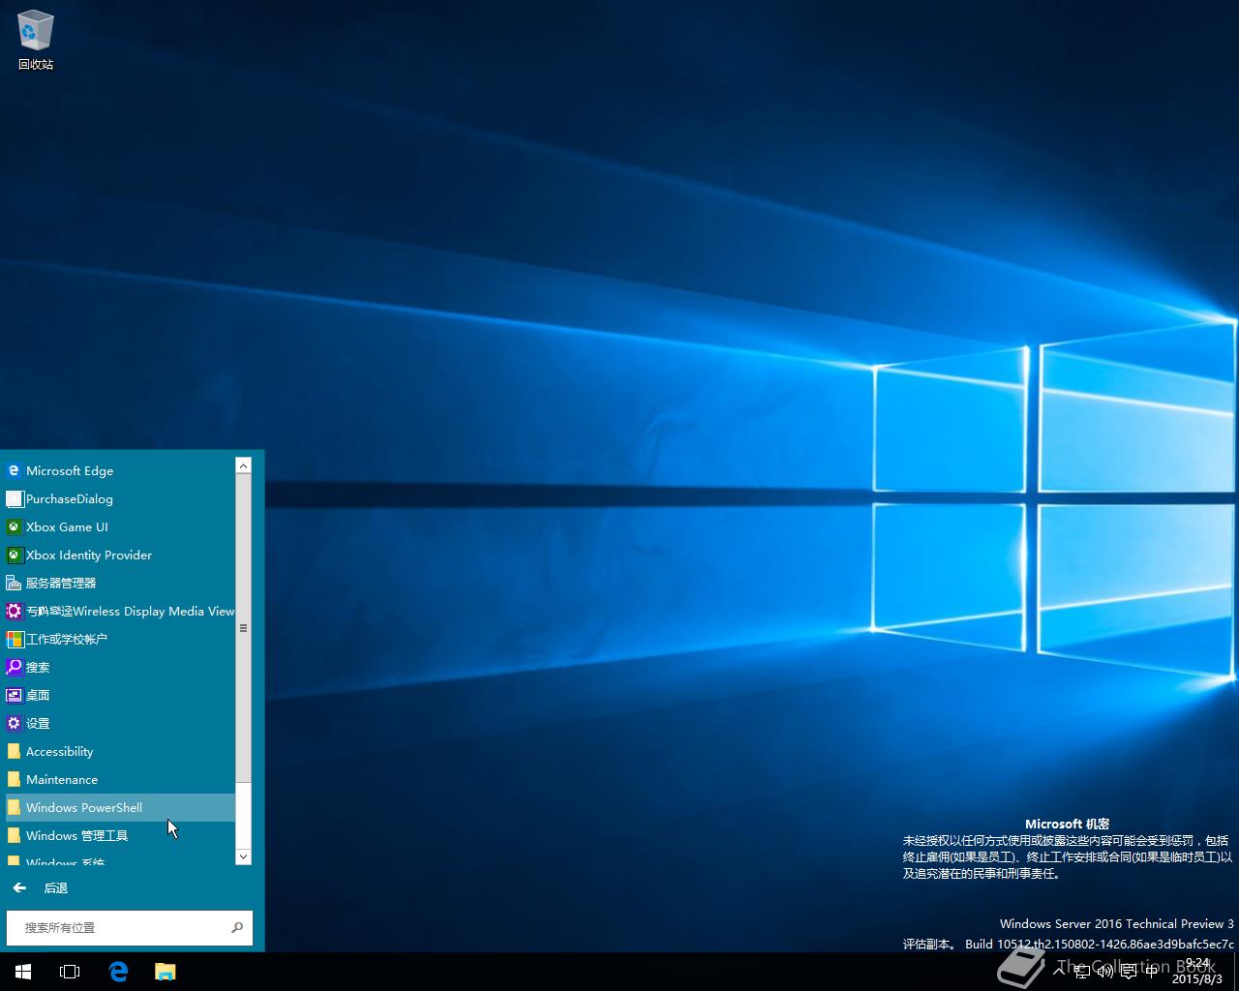Image resolution: width=1239 pixels, height=991 pixels.
Task: Show hidden tray icons chevron
Action: click(1059, 972)
